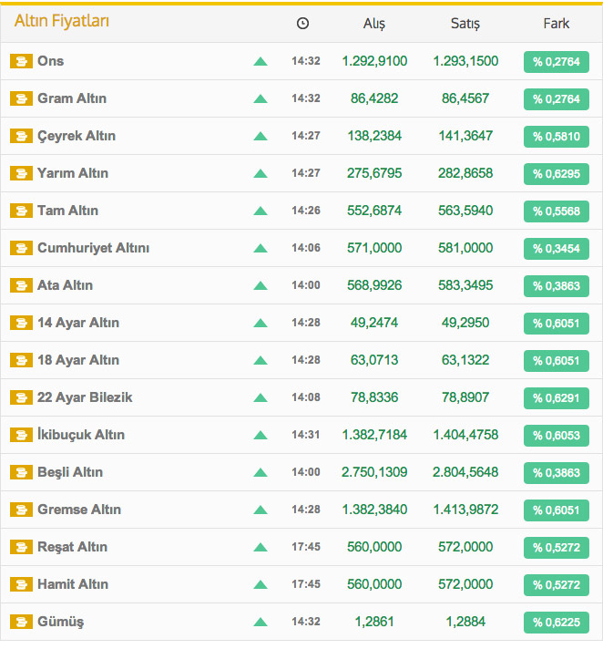Open the Yarım Altın link
603x649 pixels.
[x=73, y=173]
